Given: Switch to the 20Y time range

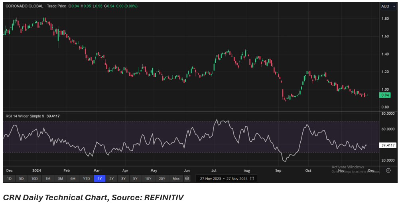Looking at the screenshot, I should click(162, 178).
